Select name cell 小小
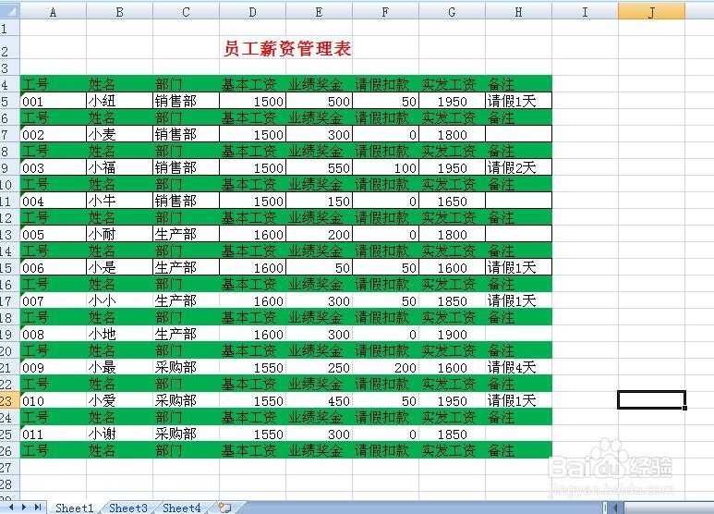This screenshot has height=514, width=714. (x=120, y=300)
